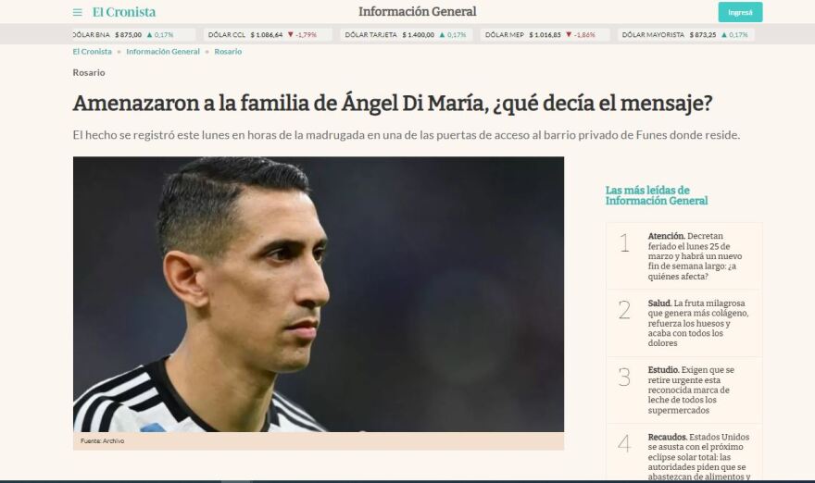
Task: Open Información General section header
Action: pyautogui.click(x=418, y=11)
